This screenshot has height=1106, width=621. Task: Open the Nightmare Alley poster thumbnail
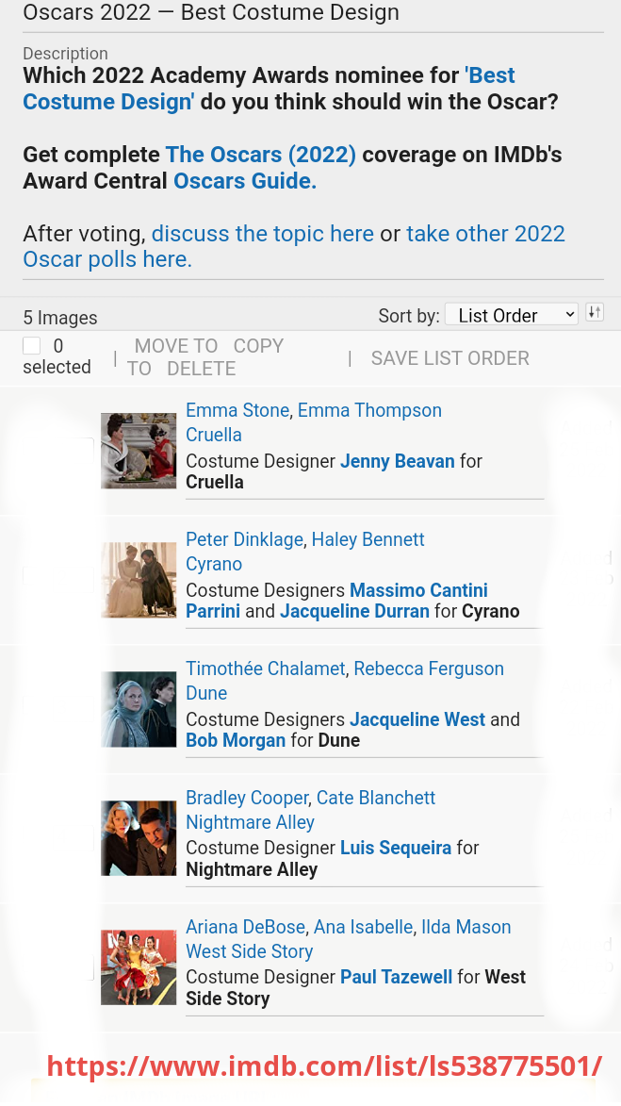(139, 838)
